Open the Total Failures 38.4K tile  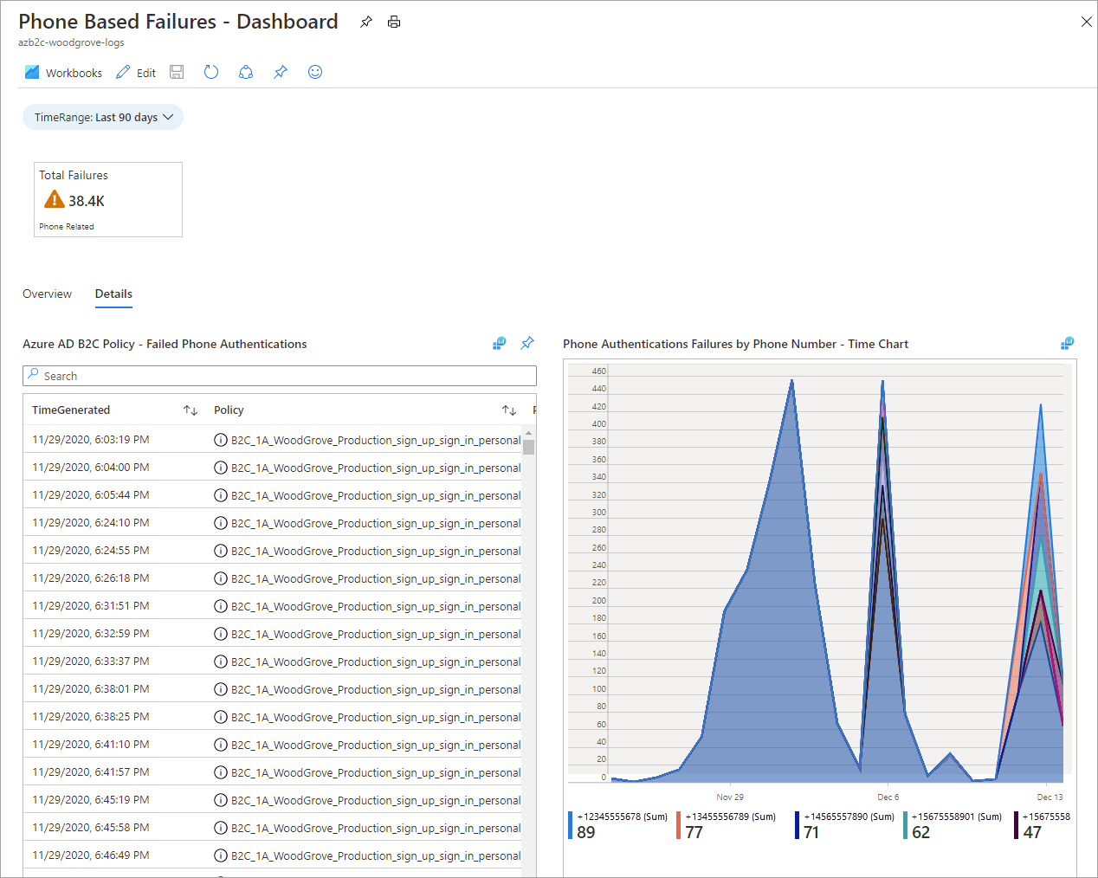[x=108, y=199]
